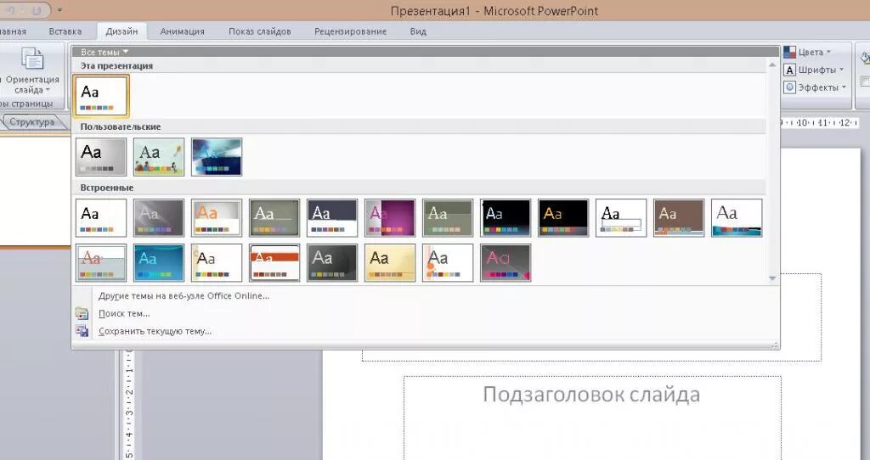Click the theme Fonts A icon

tap(789, 70)
